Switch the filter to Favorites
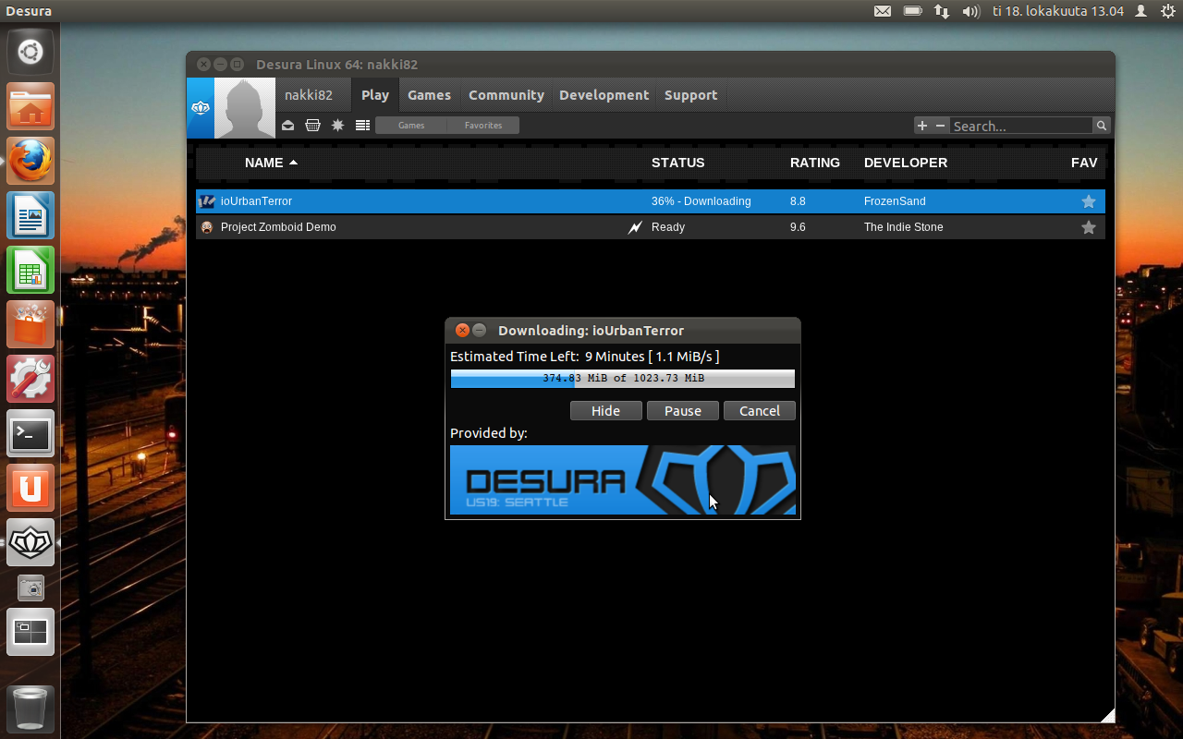This screenshot has height=739, width=1183. [x=483, y=126]
